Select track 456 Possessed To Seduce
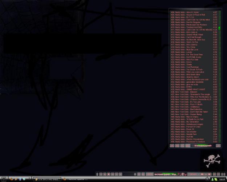 [x=194, y=142]
